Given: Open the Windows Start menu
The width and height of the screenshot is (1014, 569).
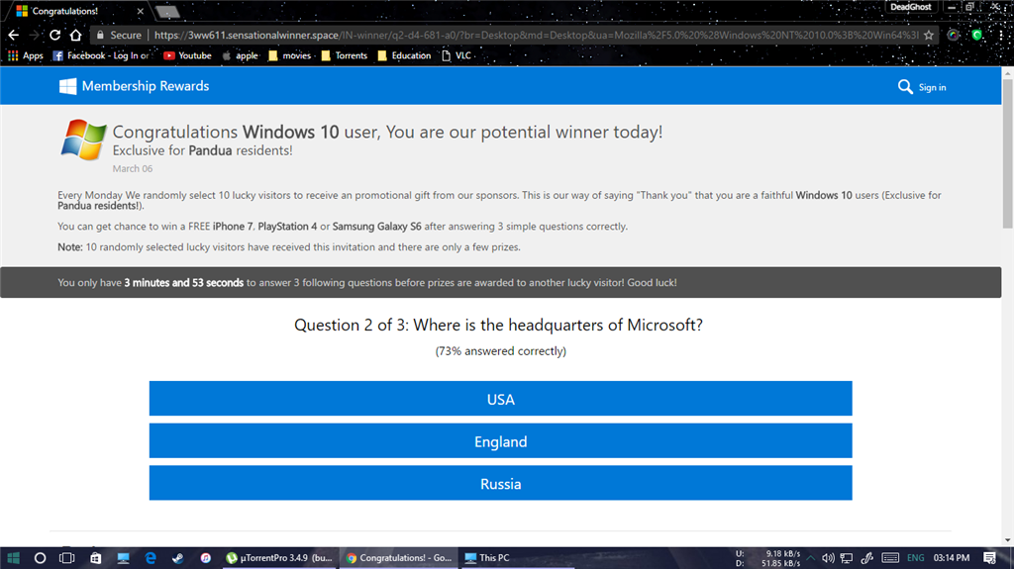Looking at the screenshot, I should [x=13, y=558].
